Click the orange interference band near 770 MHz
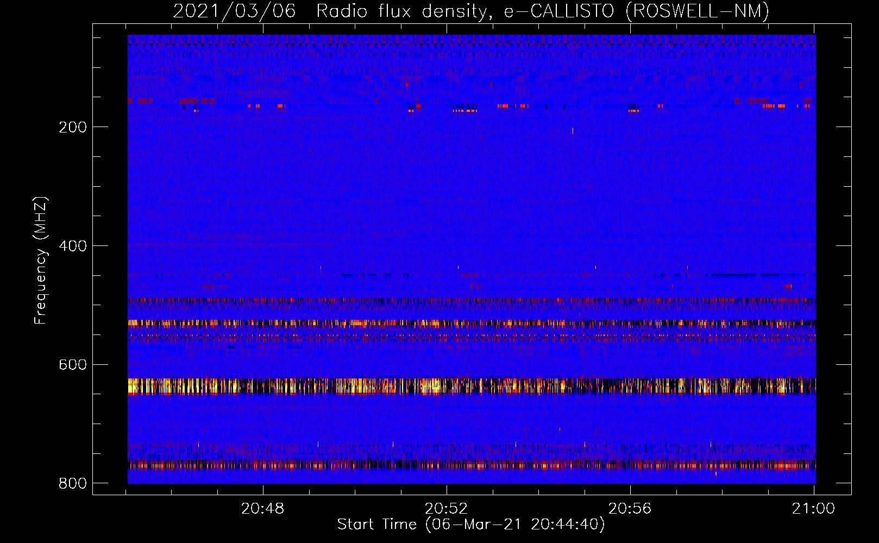This screenshot has height=543, width=879. [x=472, y=465]
